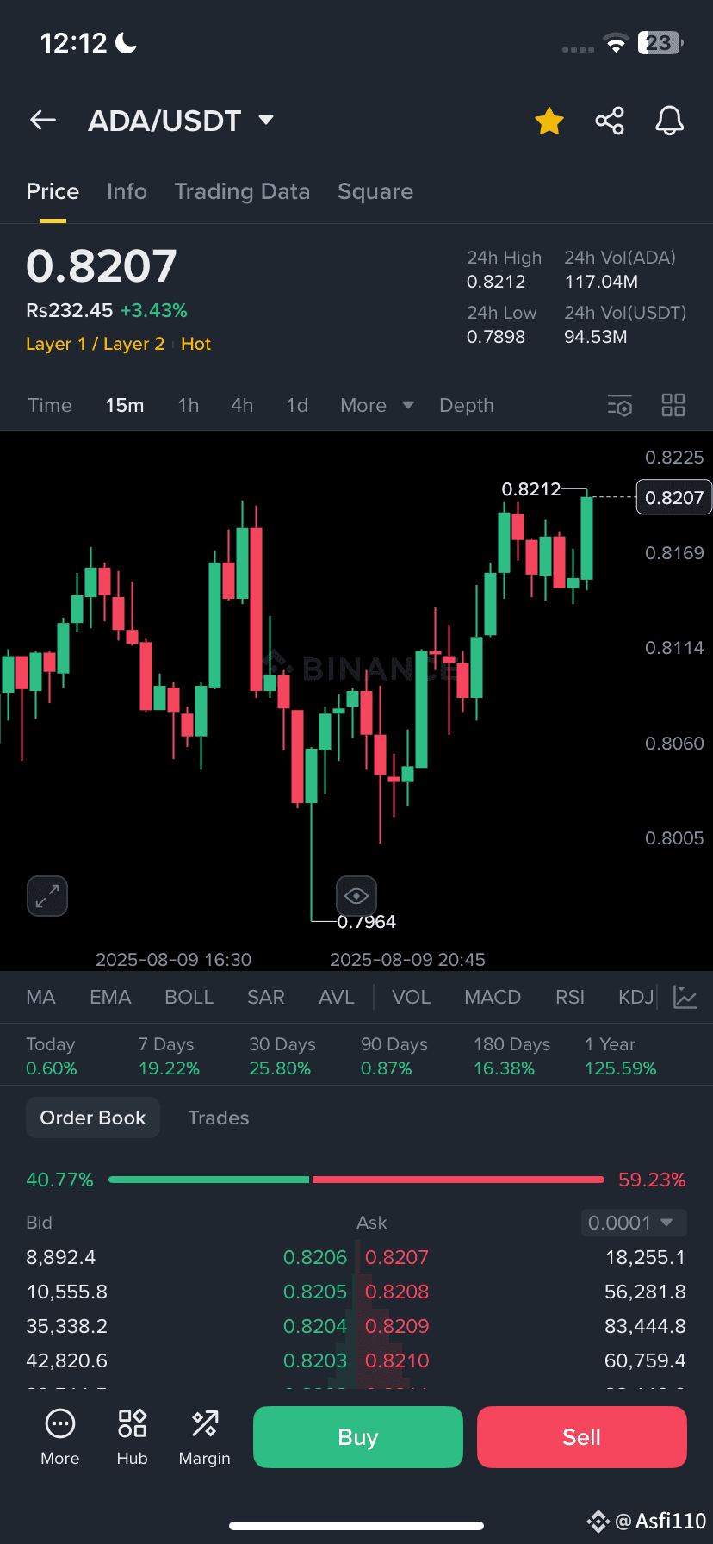713x1544 pixels.
Task: Select ask price 0.8208
Action: tap(397, 1292)
